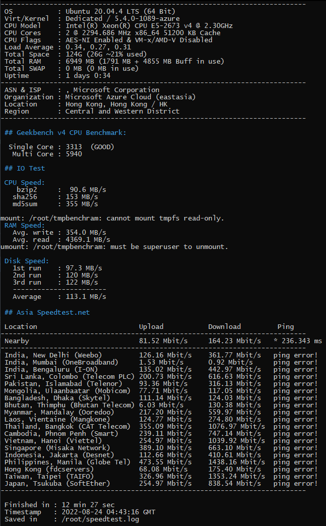Image resolution: width=326 pixels, height=526 pixels.
Task: Click 'Pakistan, Islamabad (Telenor)' row
Action: click(x=161, y=384)
